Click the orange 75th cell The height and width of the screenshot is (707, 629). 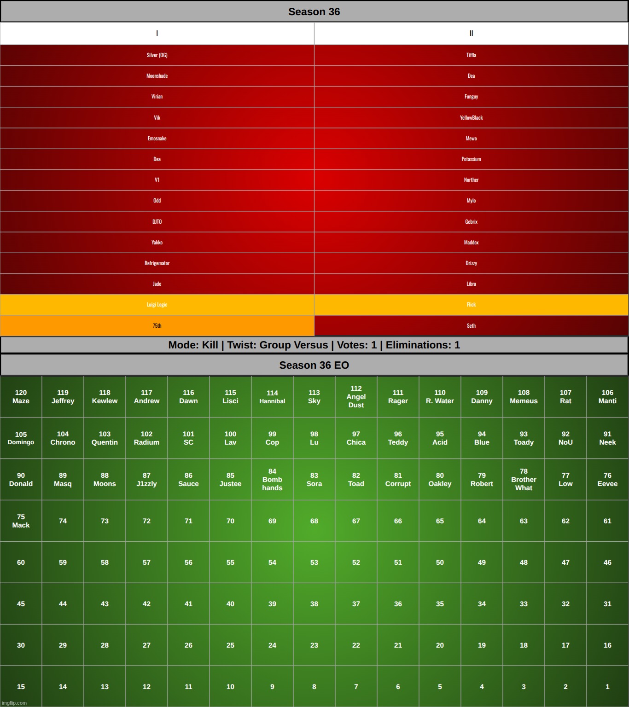(157, 325)
